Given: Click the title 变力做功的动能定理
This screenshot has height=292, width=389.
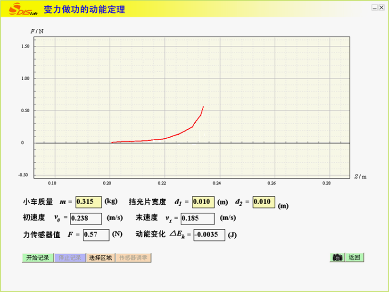Looking at the screenshot, I should pyautogui.click(x=84, y=9).
